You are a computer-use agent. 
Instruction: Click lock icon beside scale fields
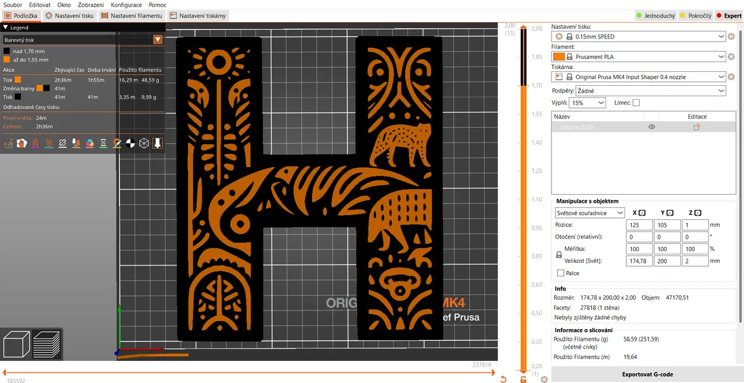[558, 255]
